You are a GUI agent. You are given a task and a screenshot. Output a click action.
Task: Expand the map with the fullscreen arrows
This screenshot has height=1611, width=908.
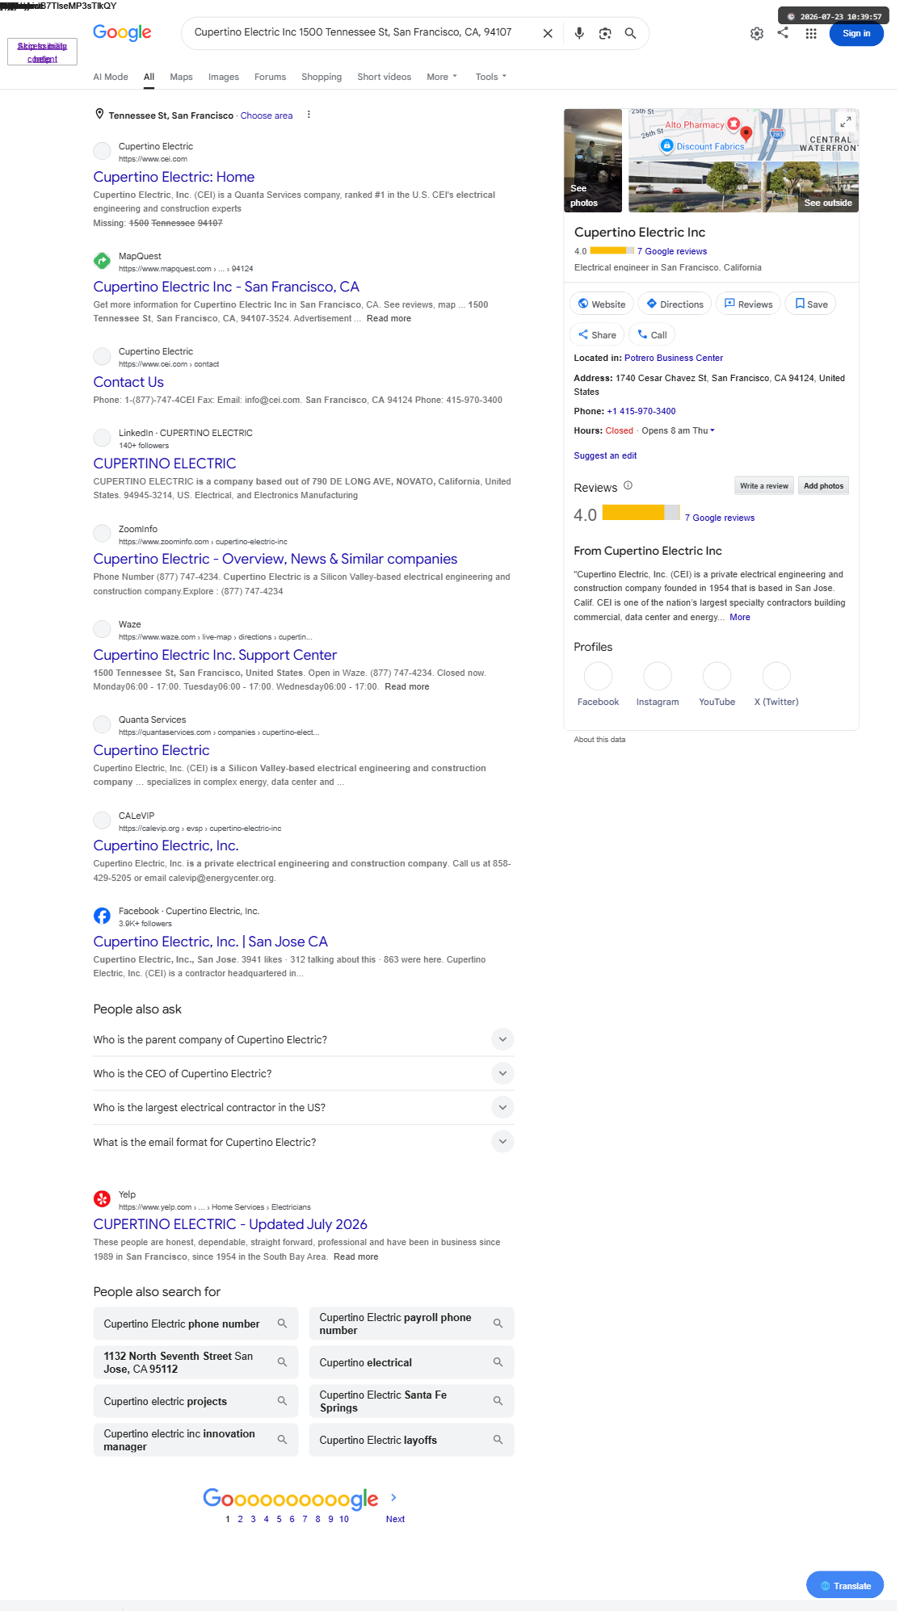846,122
